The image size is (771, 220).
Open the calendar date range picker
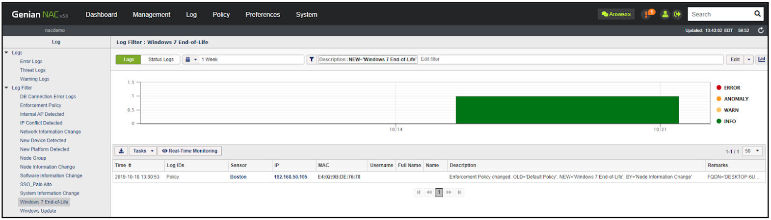click(x=191, y=60)
